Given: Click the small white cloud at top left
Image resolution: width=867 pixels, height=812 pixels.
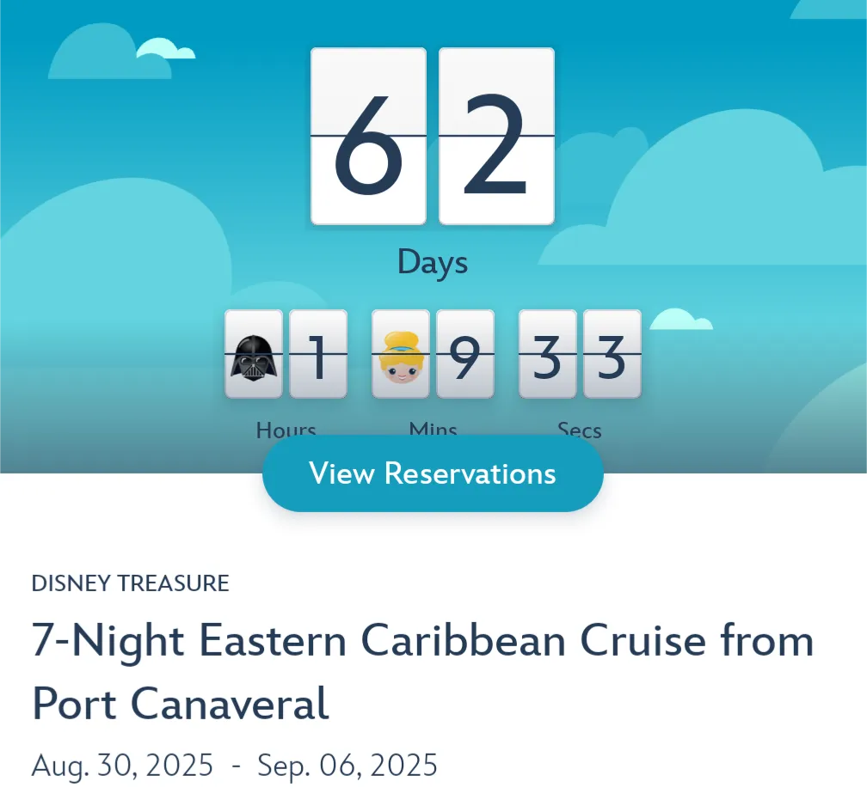Looking at the screenshot, I should point(164,49).
